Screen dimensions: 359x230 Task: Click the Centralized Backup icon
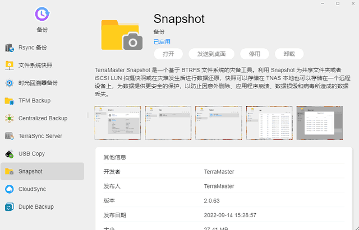click(9, 118)
